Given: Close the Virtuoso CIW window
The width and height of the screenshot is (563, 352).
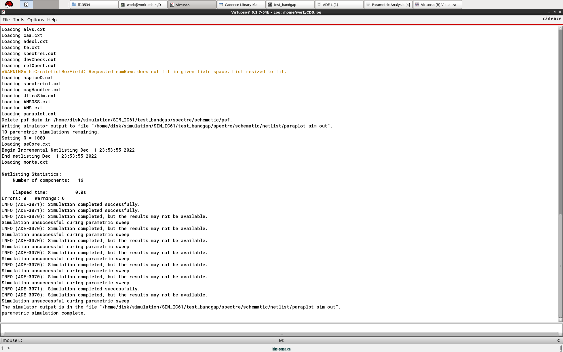Looking at the screenshot, I should click(x=560, y=12).
